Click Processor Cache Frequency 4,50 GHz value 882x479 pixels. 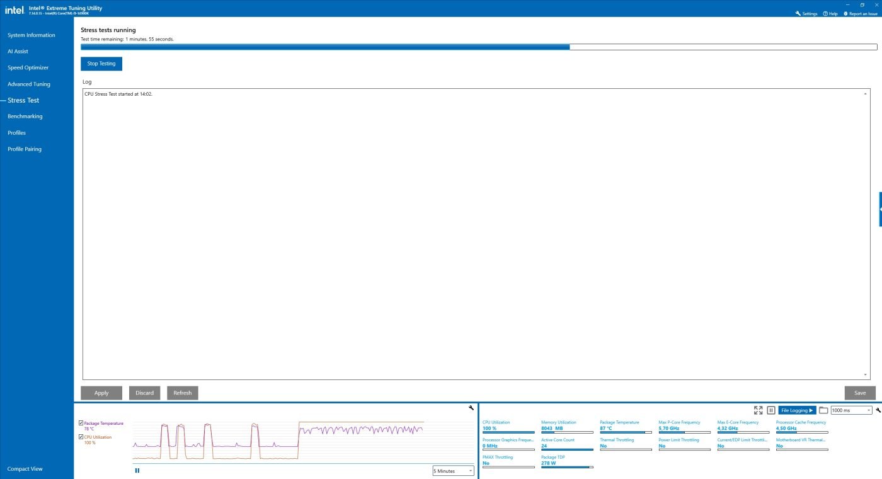point(786,428)
